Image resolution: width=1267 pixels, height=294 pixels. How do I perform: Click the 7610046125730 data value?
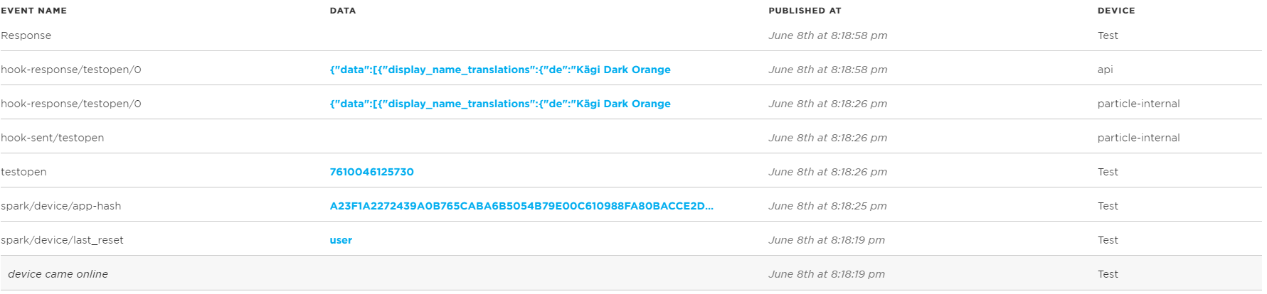coord(371,172)
